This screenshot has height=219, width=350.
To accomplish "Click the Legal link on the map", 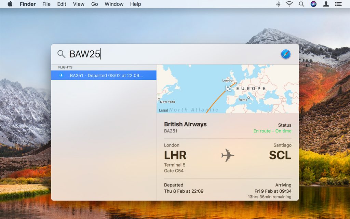I will coord(163,110).
